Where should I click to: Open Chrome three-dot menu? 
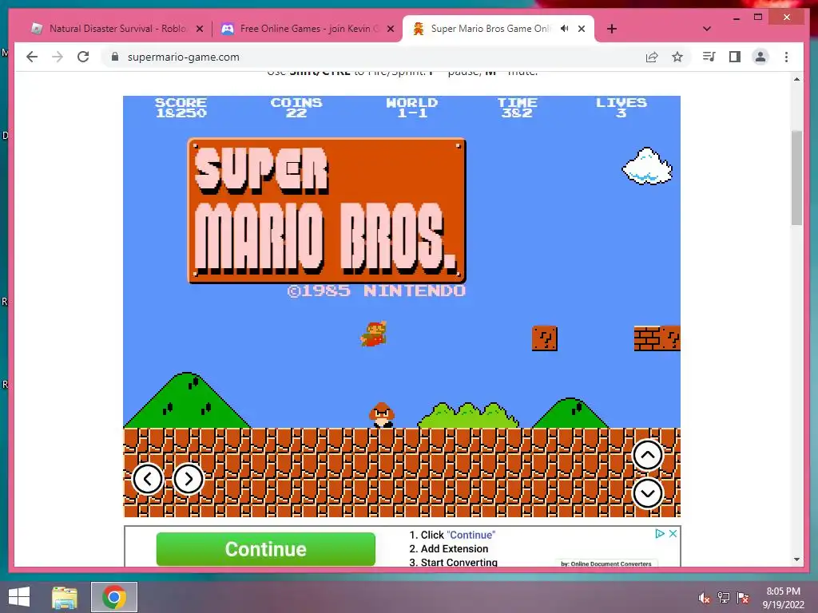click(786, 57)
